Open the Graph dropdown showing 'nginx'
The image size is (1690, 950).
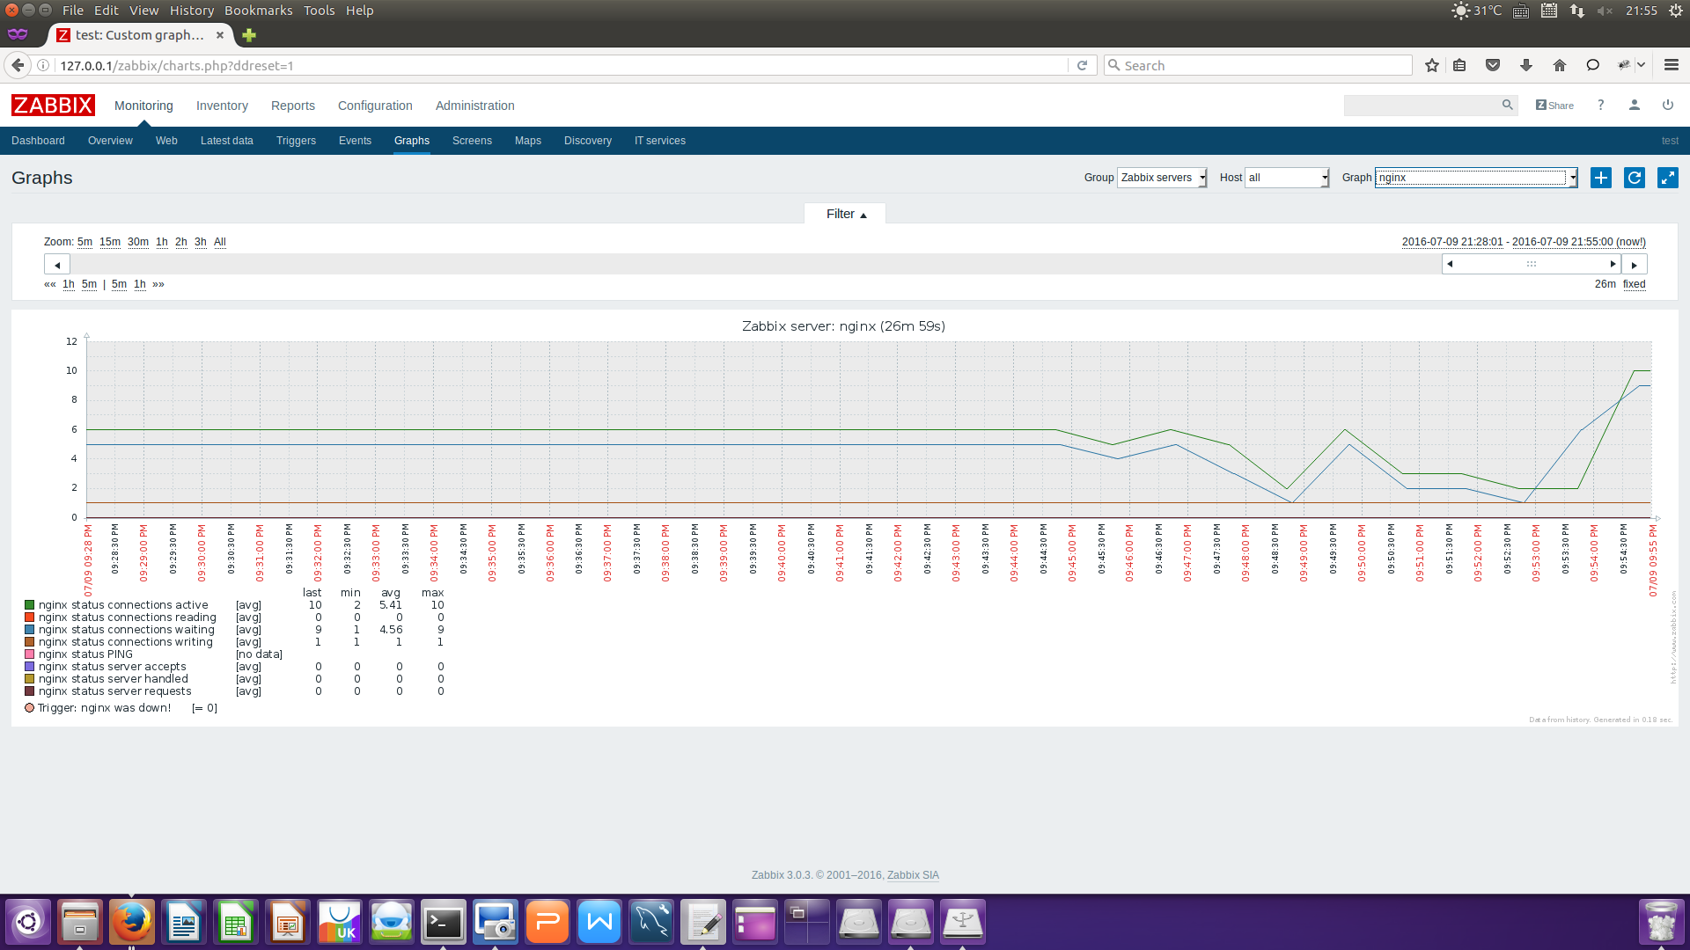(x=1476, y=178)
